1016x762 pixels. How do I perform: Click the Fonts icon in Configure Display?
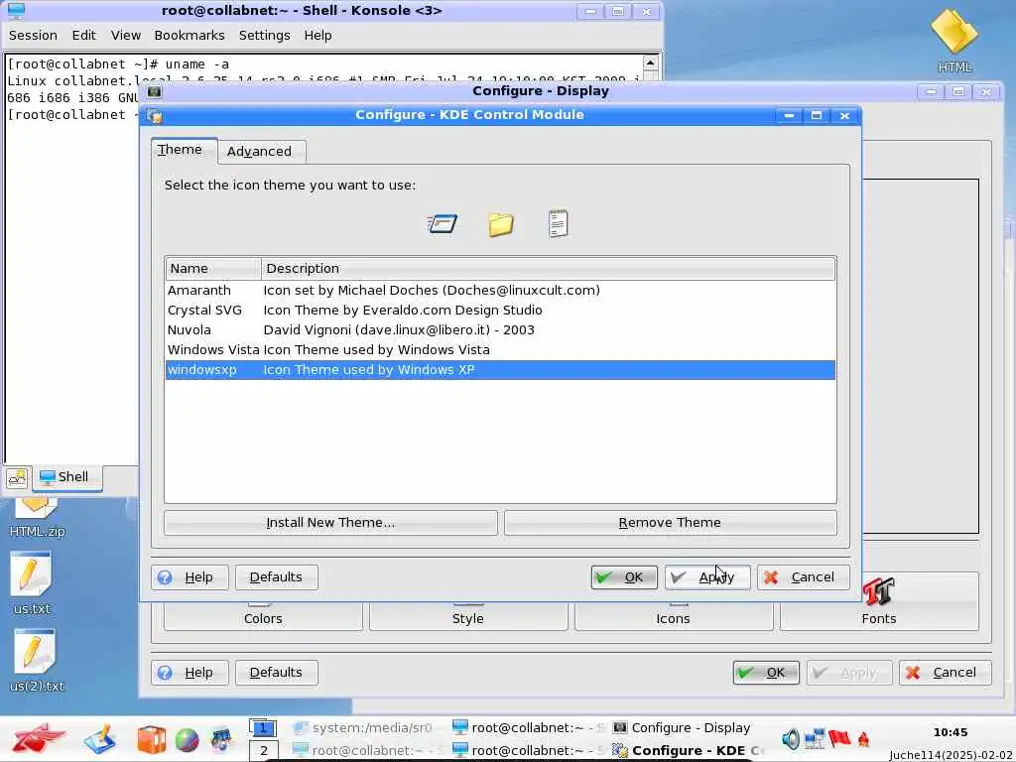pos(879,591)
